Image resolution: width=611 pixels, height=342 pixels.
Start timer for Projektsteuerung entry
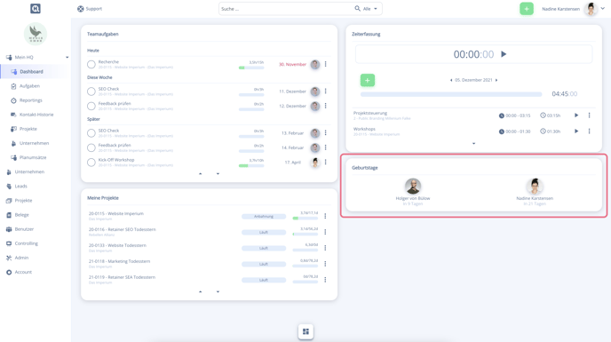coord(576,115)
